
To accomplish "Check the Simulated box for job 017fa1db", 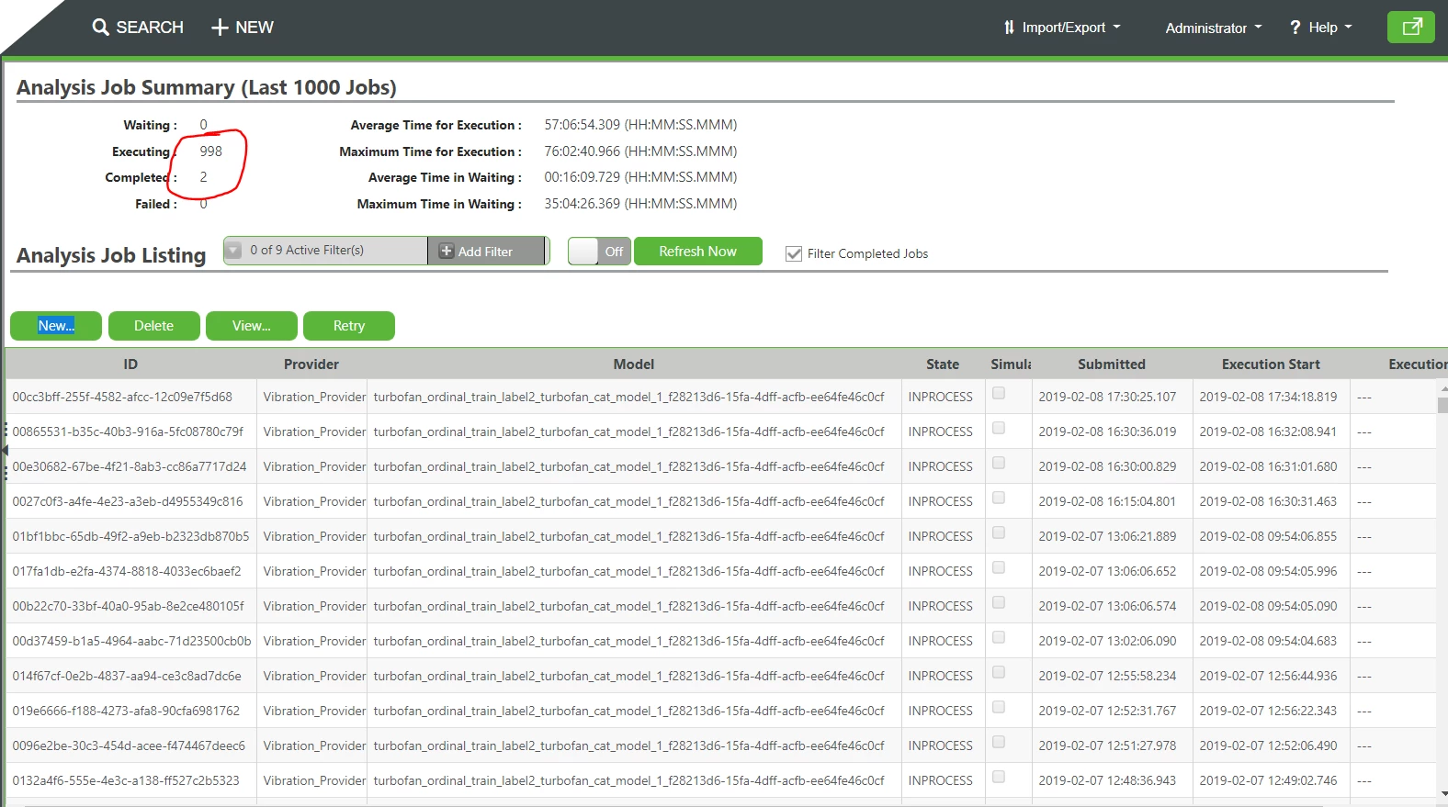I will (999, 567).
